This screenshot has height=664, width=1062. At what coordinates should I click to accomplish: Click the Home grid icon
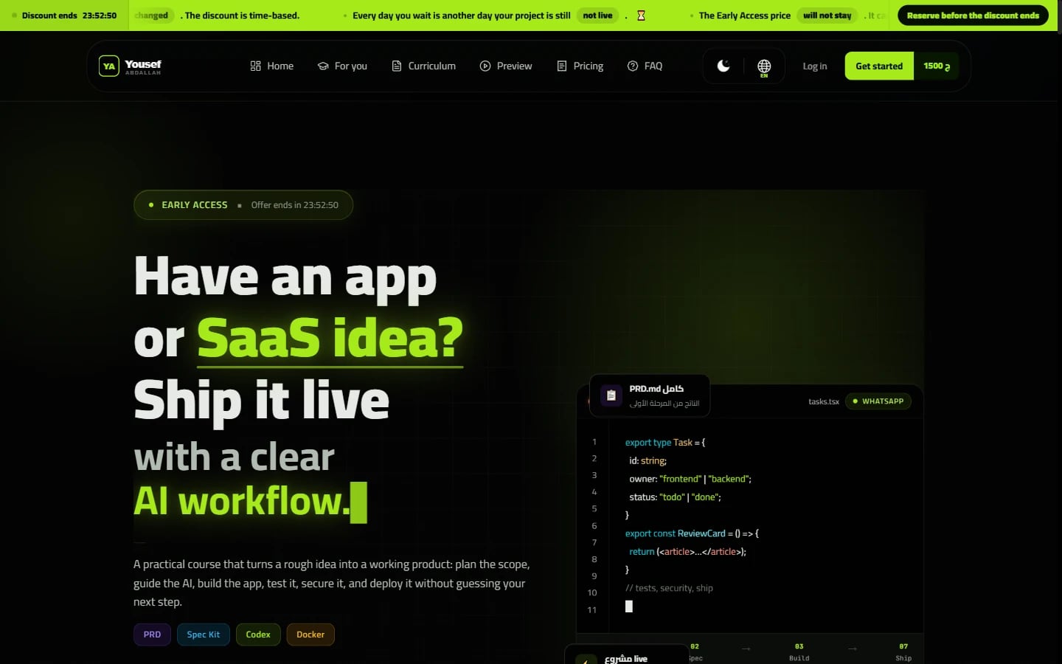[256, 66]
